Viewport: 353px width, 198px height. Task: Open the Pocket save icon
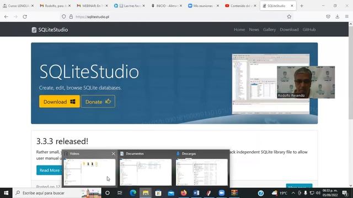click(328, 16)
